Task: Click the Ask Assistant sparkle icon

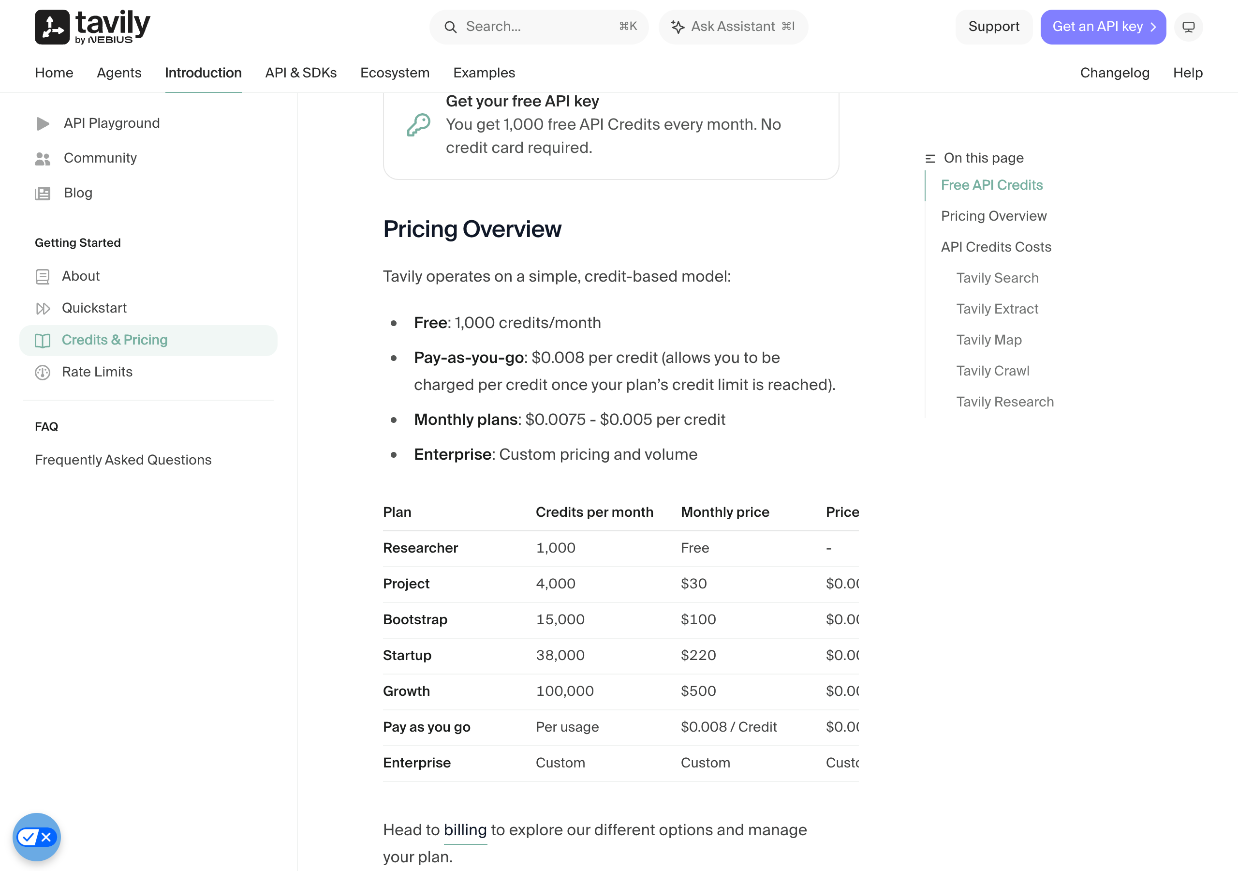Action: (x=678, y=27)
